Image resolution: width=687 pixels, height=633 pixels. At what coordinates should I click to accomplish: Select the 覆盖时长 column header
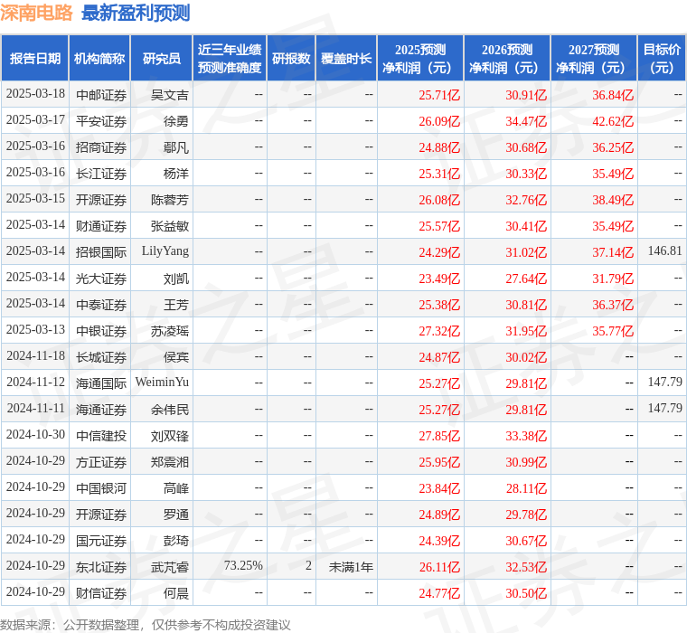click(346, 58)
